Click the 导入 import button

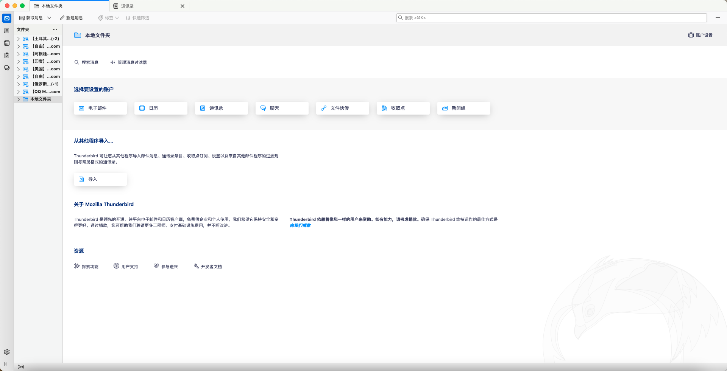(x=100, y=179)
